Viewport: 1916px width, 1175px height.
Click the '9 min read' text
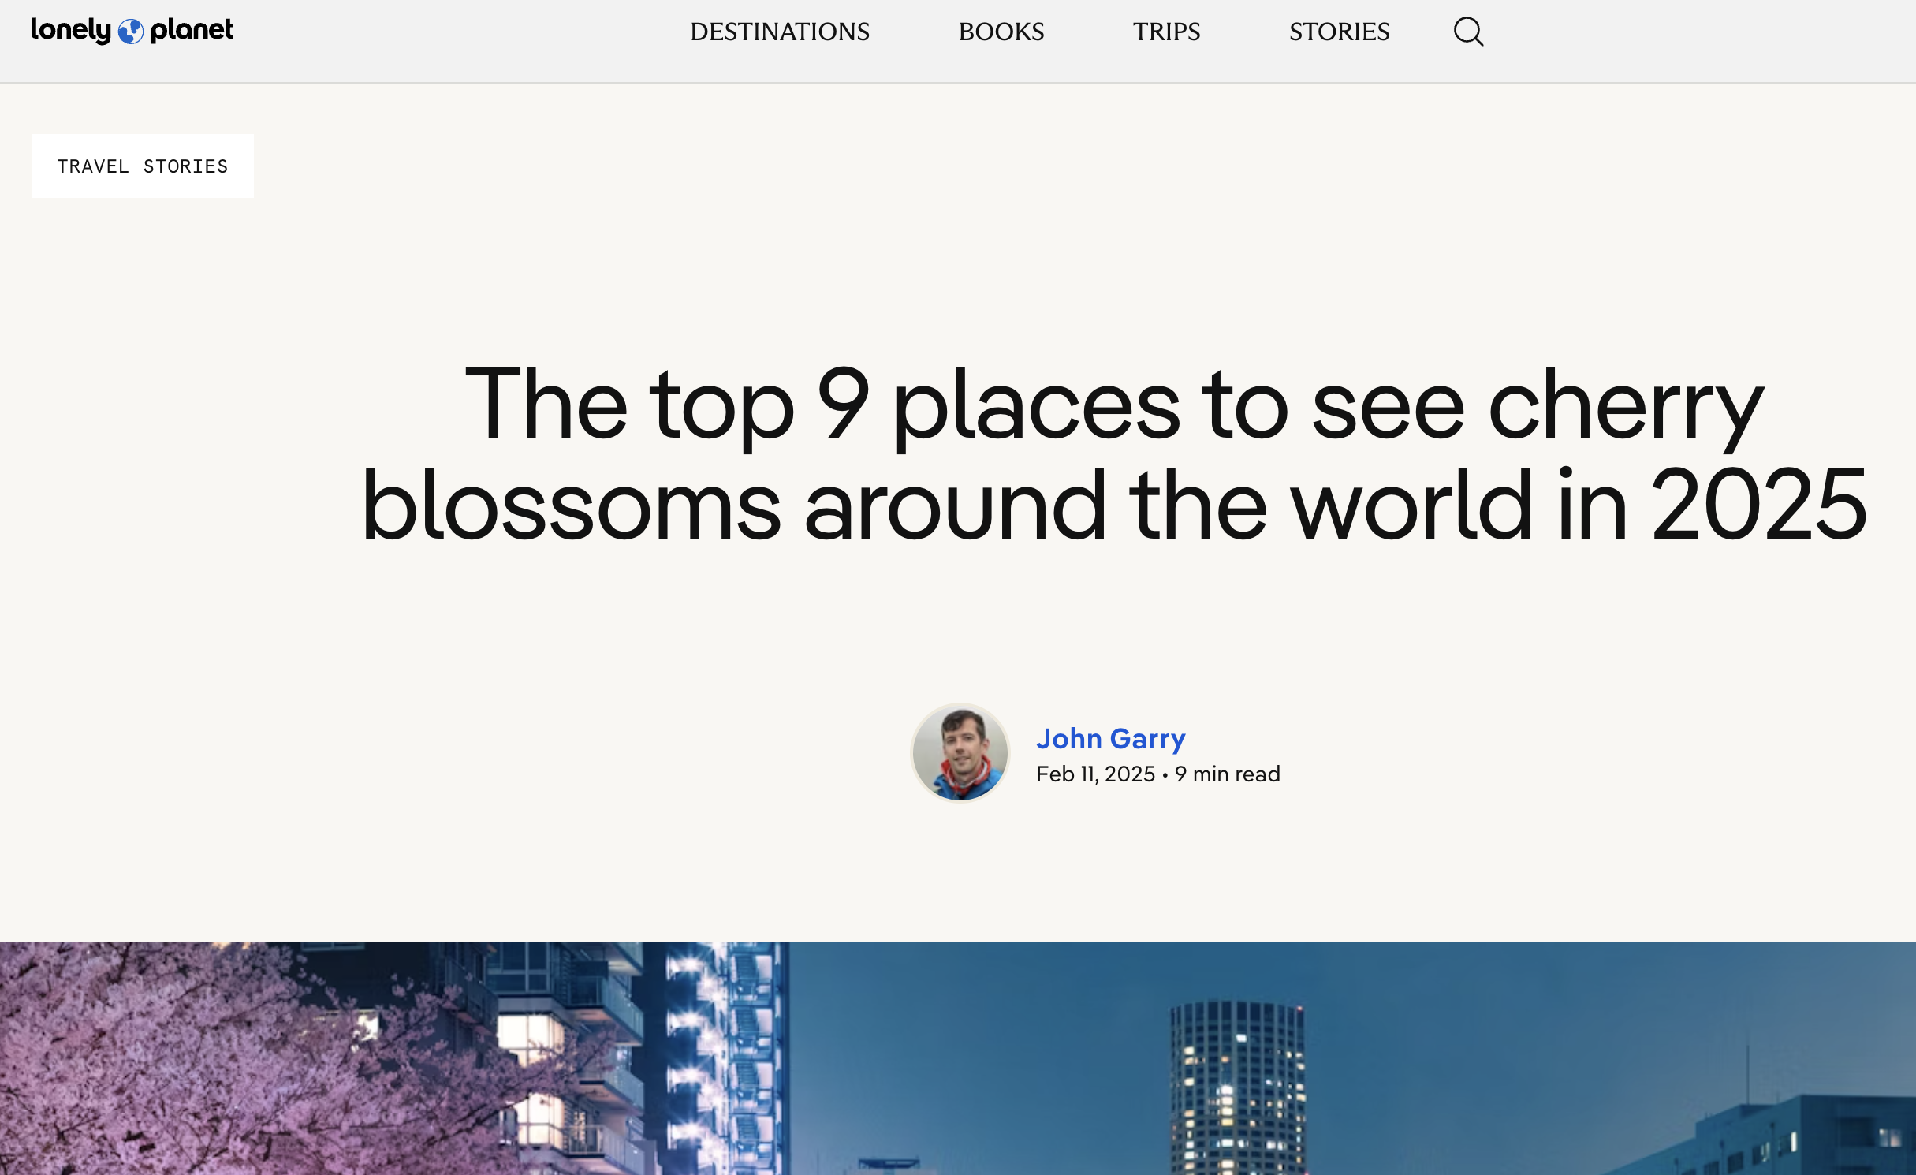tap(1228, 774)
